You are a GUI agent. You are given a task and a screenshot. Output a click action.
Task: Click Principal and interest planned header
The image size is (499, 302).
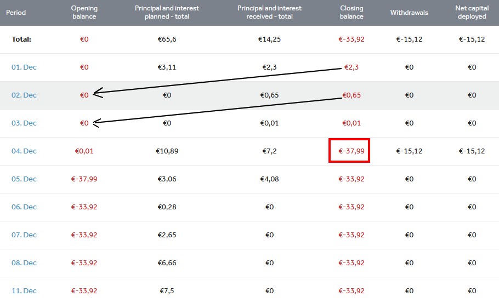click(x=167, y=13)
